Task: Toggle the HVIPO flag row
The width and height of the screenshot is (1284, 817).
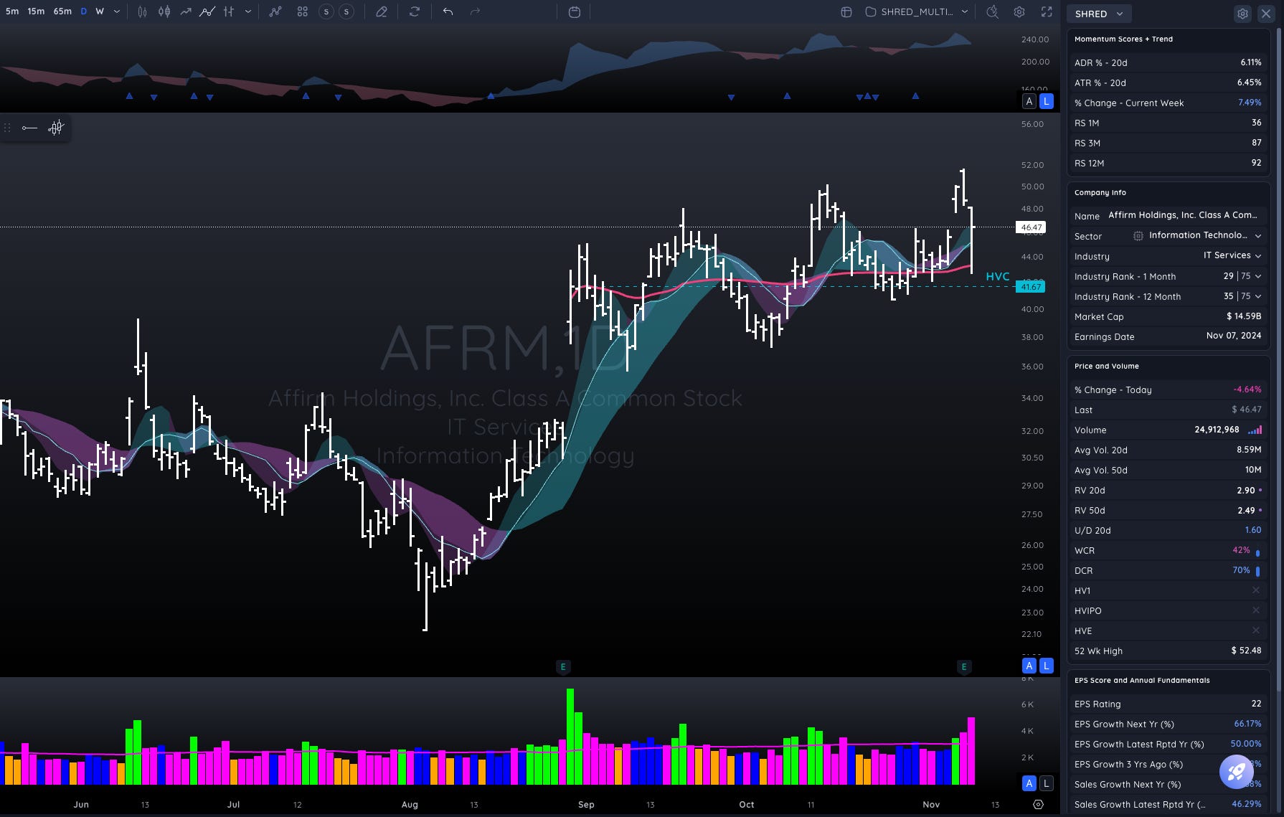Action: (x=1168, y=610)
